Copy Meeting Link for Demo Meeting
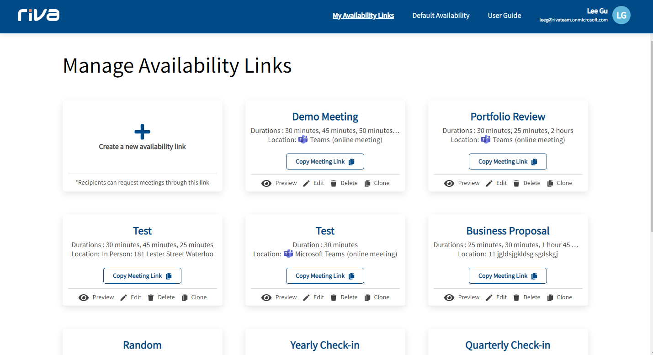 [x=325, y=162]
